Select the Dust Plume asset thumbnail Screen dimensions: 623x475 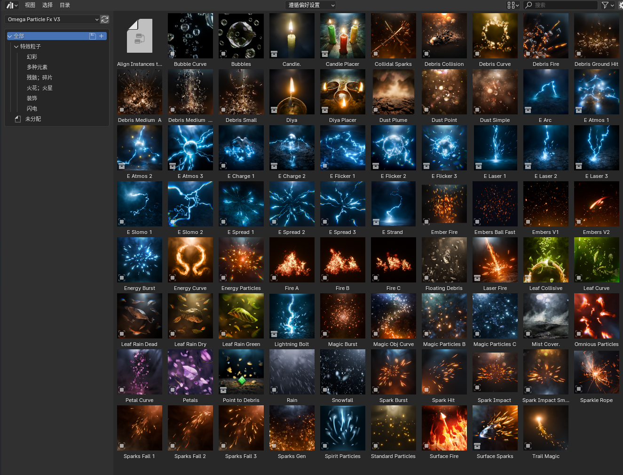point(394,92)
